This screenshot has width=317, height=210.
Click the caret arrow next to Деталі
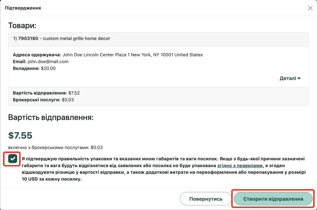pos(299,78)
